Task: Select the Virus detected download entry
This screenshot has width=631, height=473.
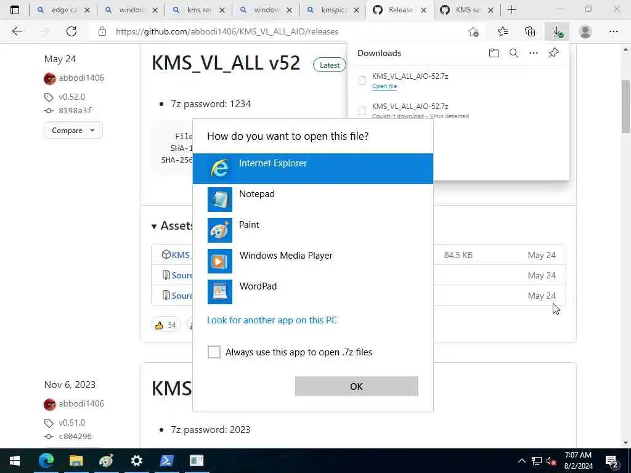Action: tap(458, 111)
